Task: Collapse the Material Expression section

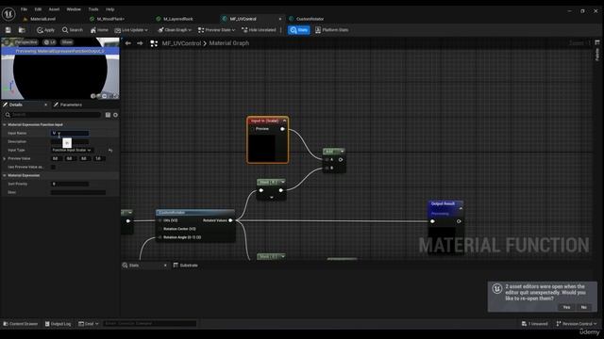Action: coord(5,175)
